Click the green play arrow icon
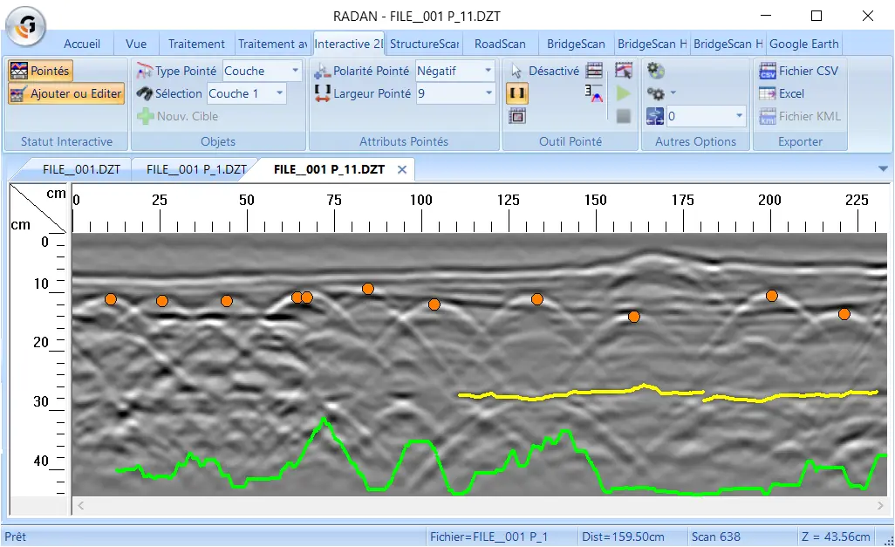The width and height of the screenshot is (895, 547). coord(624,93)
